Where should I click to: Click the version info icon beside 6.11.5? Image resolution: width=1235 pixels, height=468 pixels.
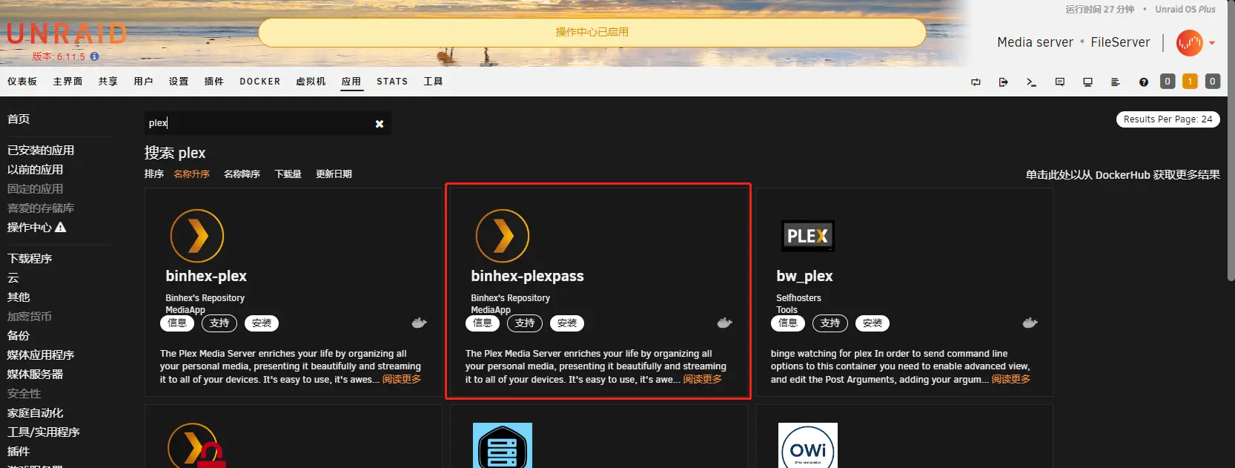[x=94, y=56]
